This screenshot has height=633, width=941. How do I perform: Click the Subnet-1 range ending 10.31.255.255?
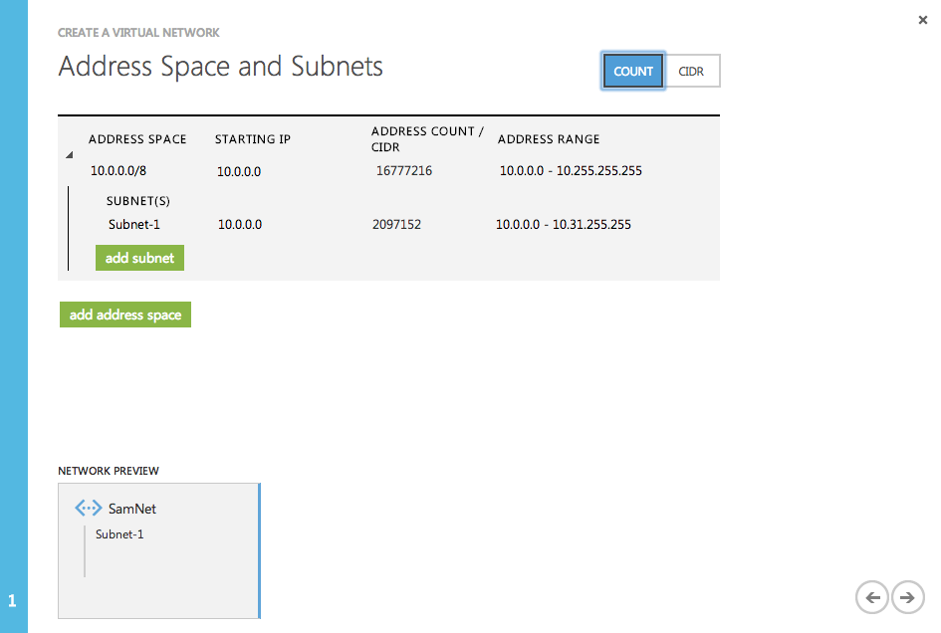564,225
